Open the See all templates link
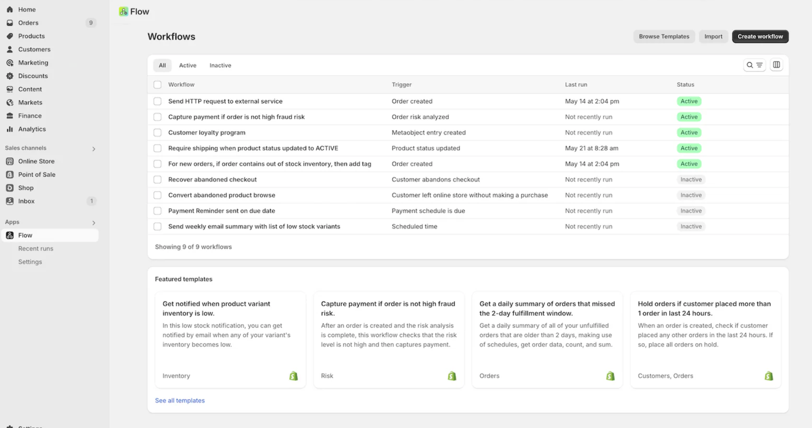812x428 pixels. tap(180, 401)
